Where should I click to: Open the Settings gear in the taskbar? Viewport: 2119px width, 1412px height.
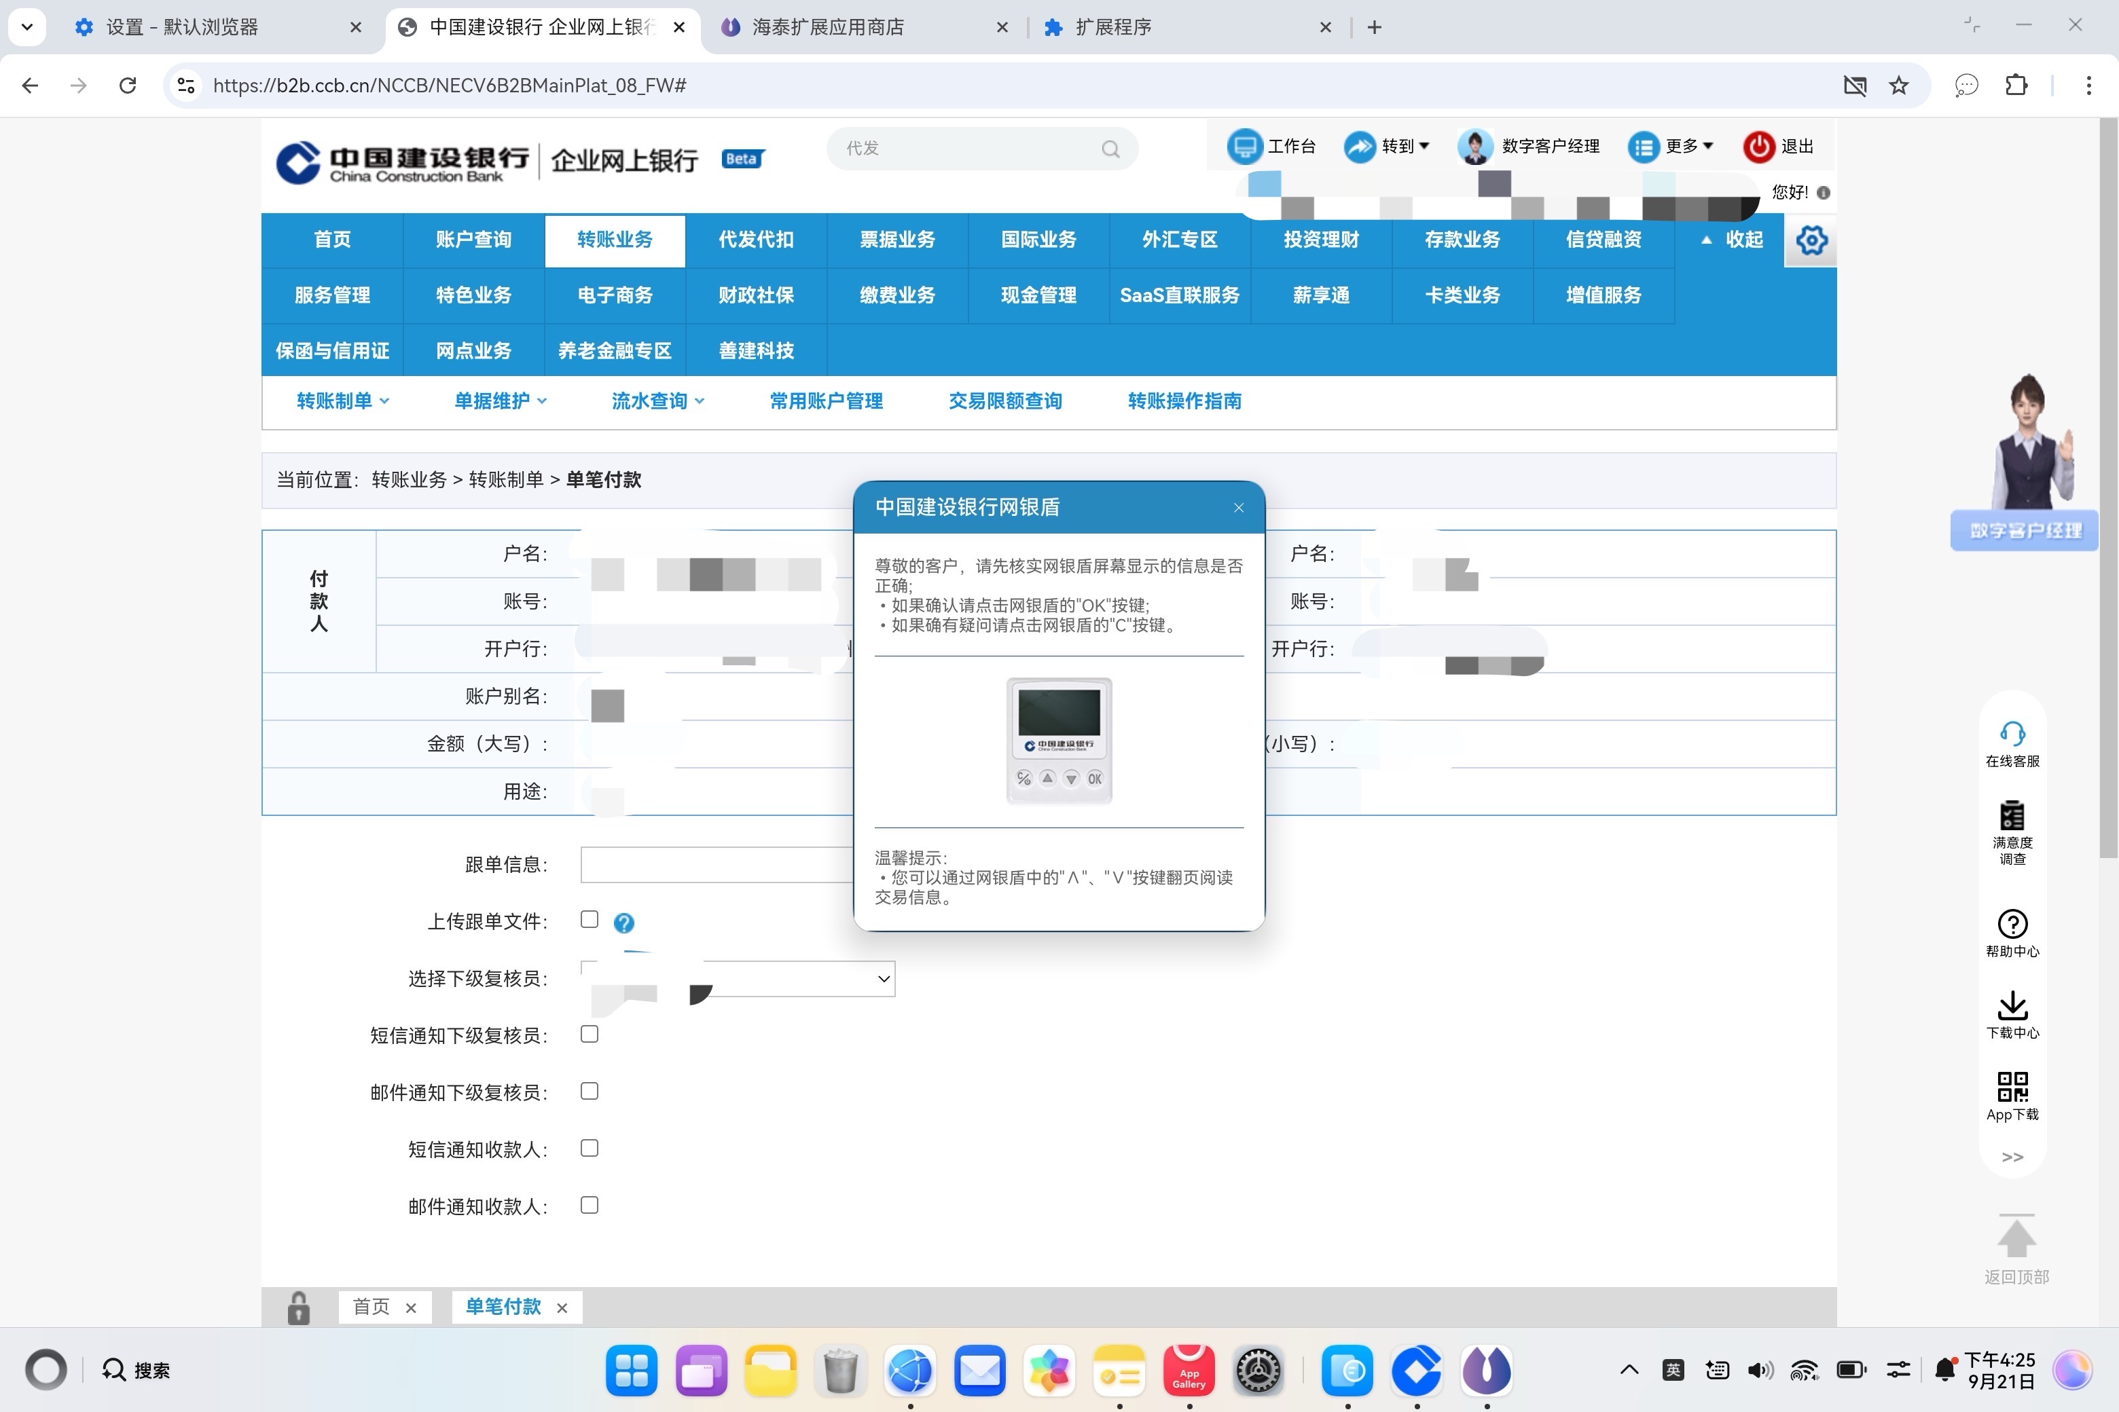point(1258,1371)
